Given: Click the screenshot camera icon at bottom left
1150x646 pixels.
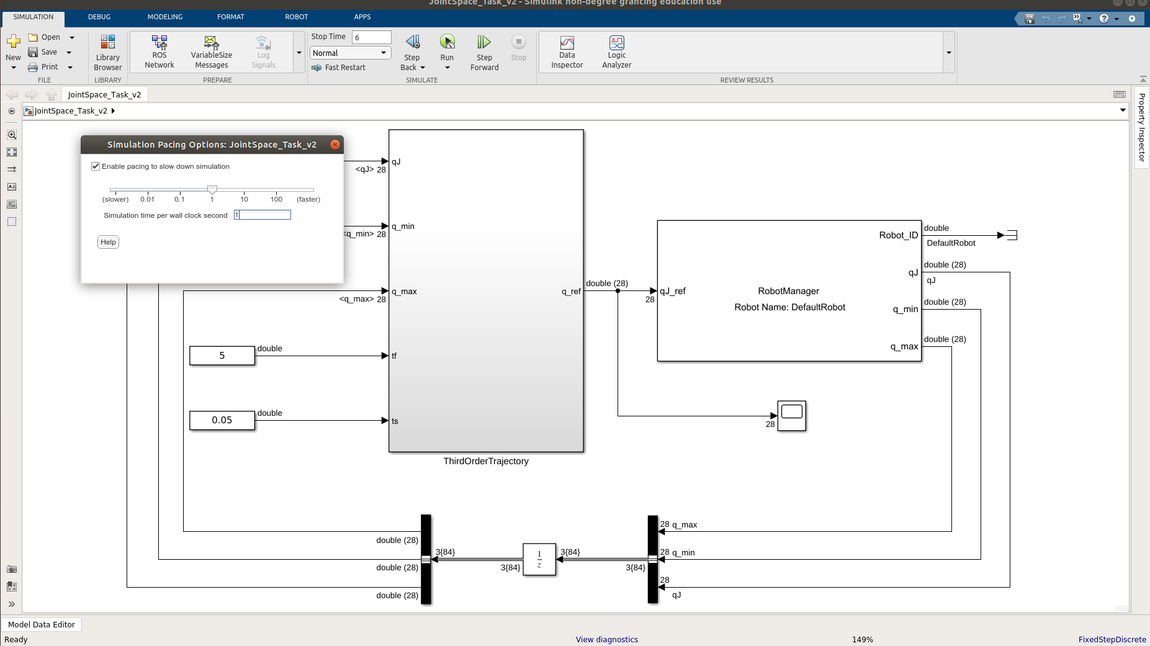Looking at the screenshot, I should coord(12,569).
